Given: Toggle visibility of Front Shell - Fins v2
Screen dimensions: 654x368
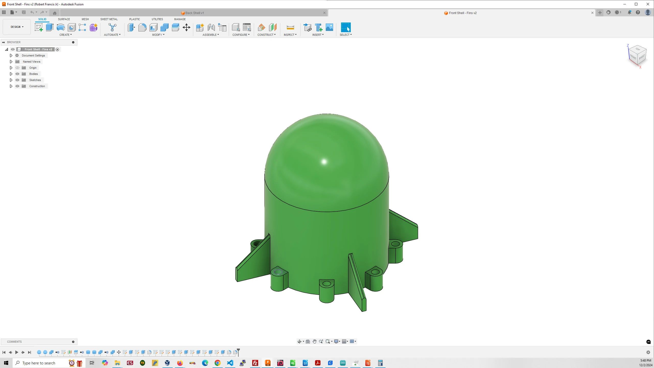Looking at the screenshot, I should pyautogui.click(x=13, y=49).
